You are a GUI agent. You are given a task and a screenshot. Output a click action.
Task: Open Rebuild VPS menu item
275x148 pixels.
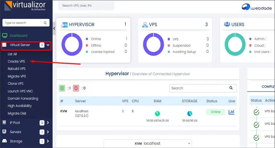coord(17,69)
